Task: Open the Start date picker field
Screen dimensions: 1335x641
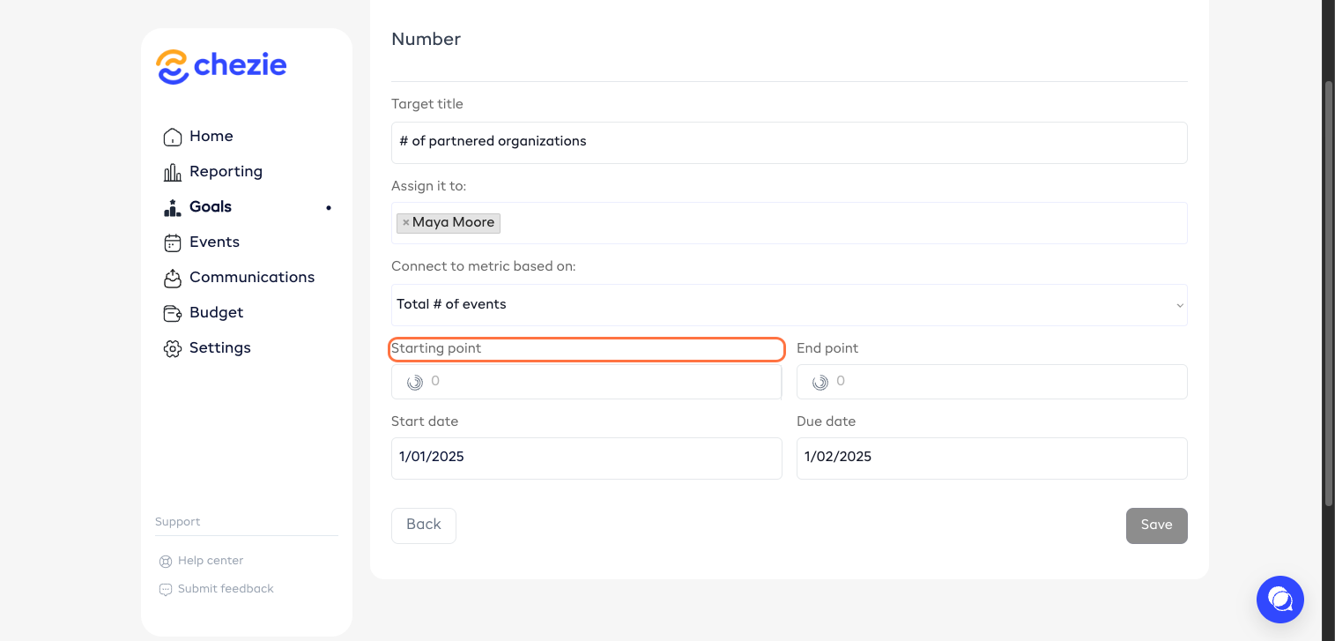Action: click(x=586, y=458)
